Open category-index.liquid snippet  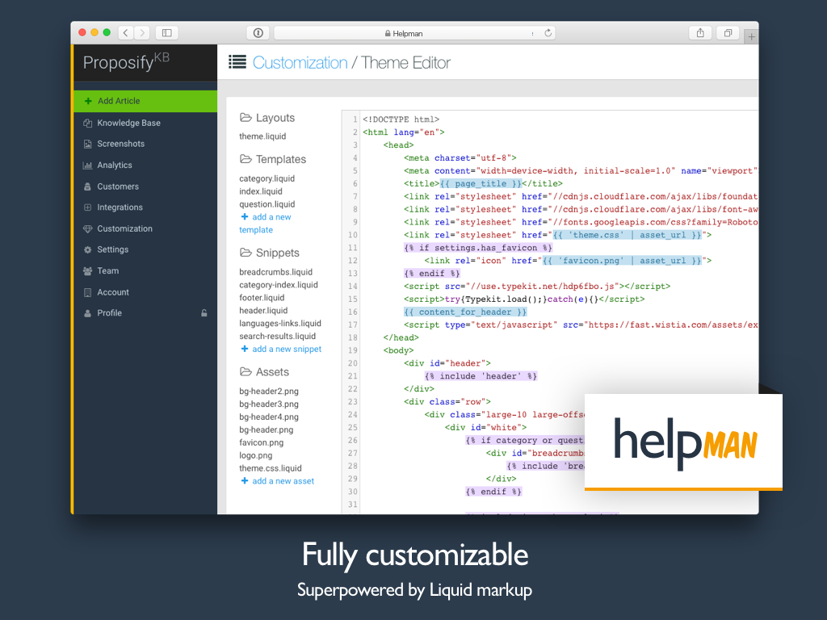coord(279,285)
